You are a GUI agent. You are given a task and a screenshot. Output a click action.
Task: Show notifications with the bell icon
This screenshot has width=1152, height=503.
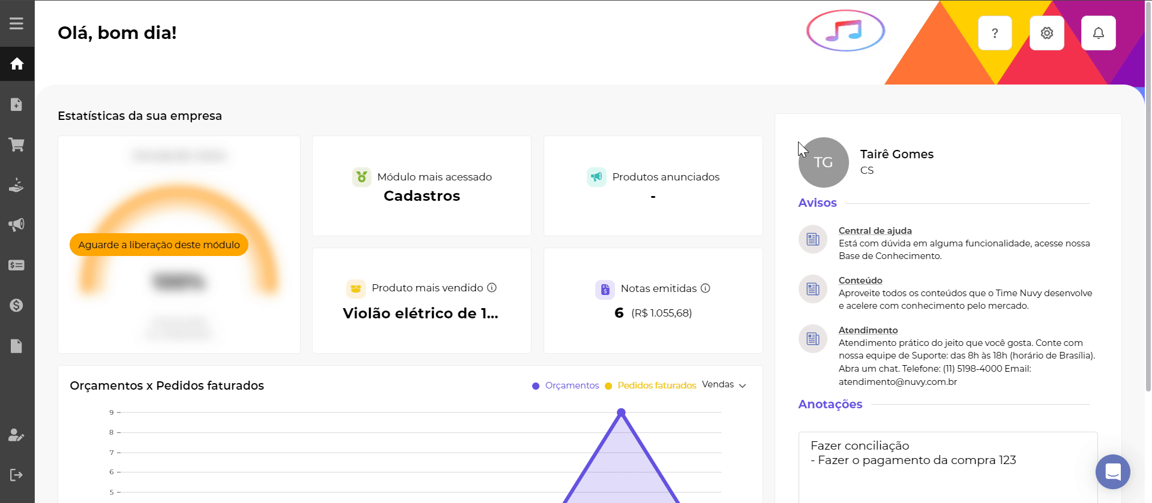click(x=1098, y=33)
